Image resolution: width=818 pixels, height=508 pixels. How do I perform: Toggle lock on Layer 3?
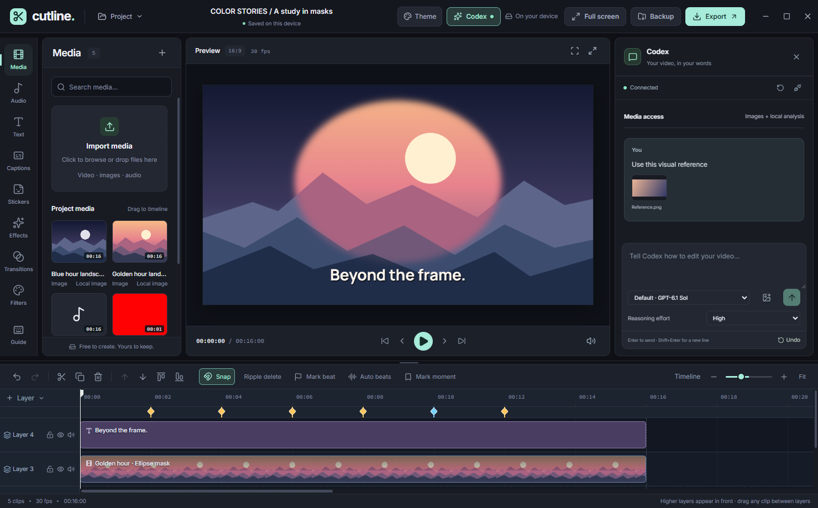tap(50, 469)
